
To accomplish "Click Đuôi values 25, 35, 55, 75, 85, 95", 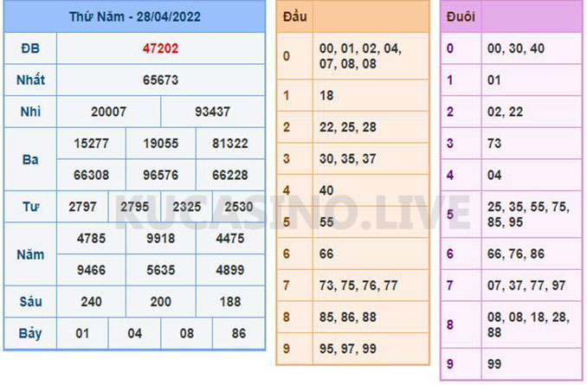I will point(529,215).
